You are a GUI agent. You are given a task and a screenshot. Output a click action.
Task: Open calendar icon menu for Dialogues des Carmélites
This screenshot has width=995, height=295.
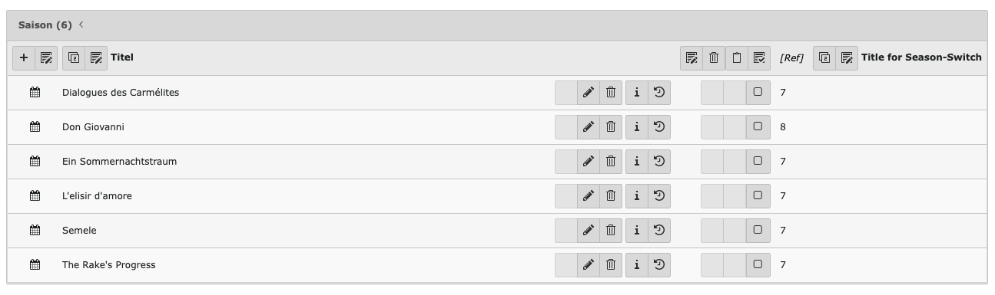tap(35, 93)
